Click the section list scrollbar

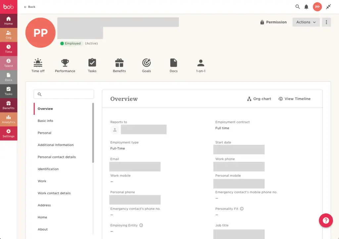[x=93, y=133]
